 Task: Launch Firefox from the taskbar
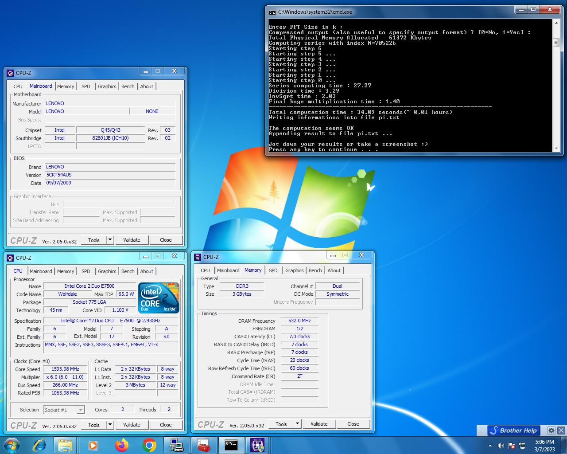click(121, 445)
